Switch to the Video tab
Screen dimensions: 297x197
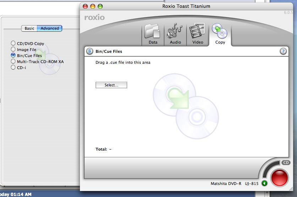[198, 35]
